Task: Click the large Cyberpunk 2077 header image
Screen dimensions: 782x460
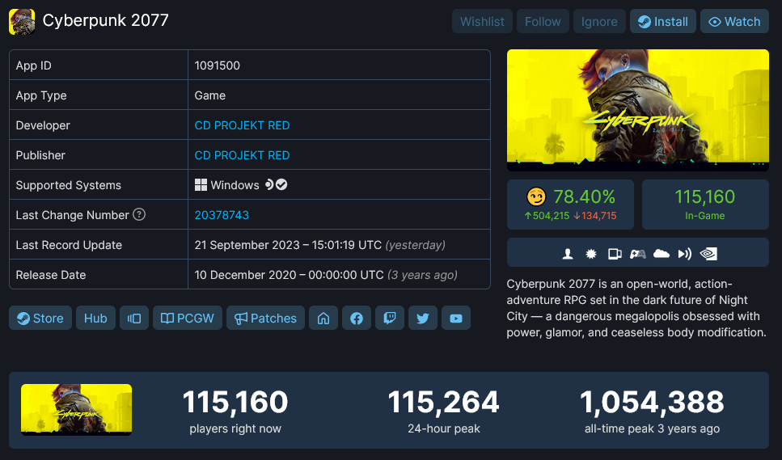Action: [x=638, y=110]
